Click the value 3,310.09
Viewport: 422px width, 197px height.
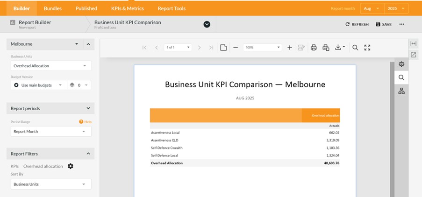click(x=333, y=141)
